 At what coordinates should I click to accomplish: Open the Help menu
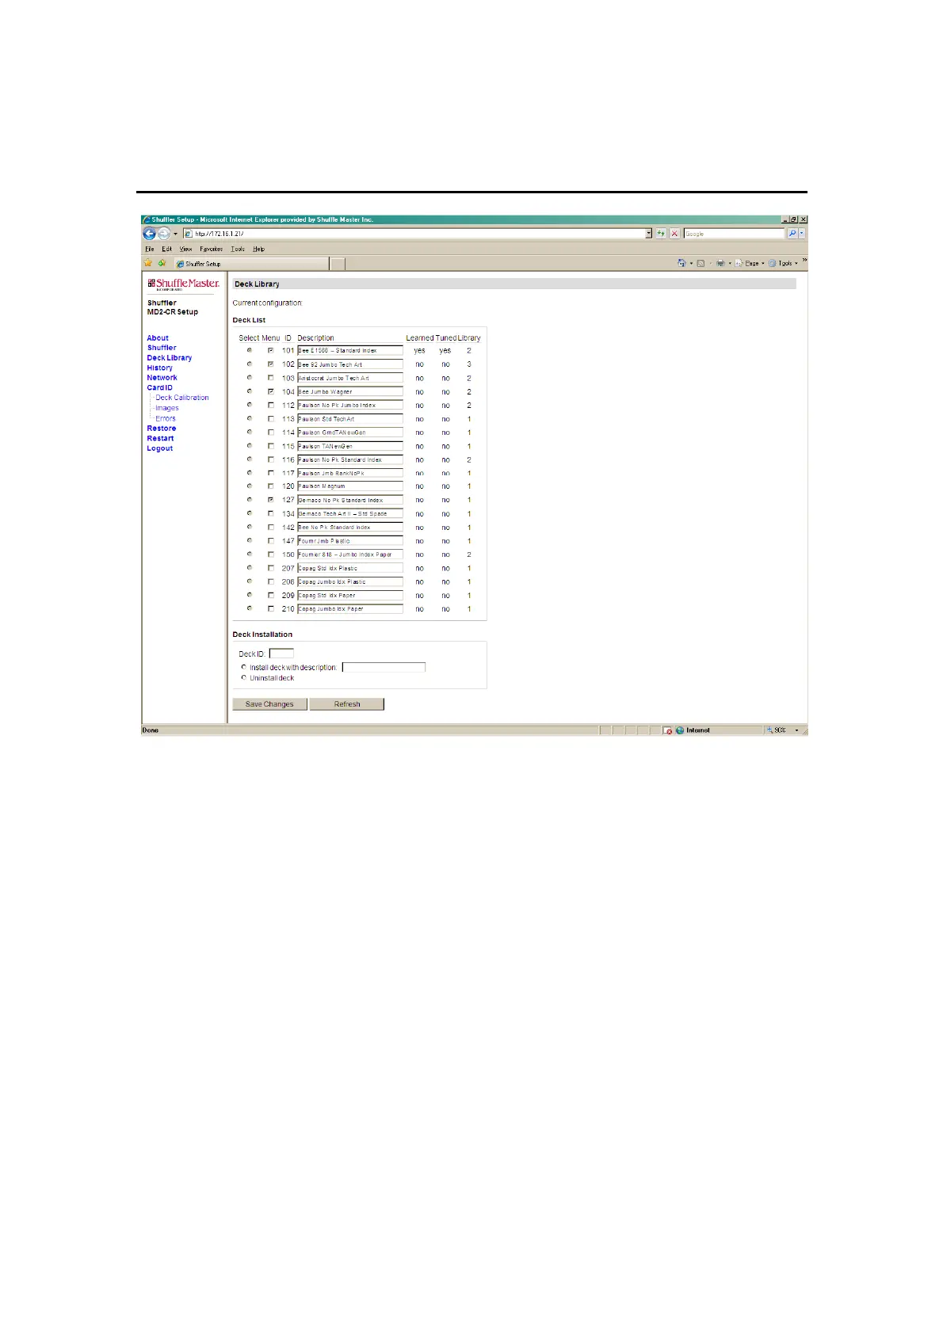(258, 249)
